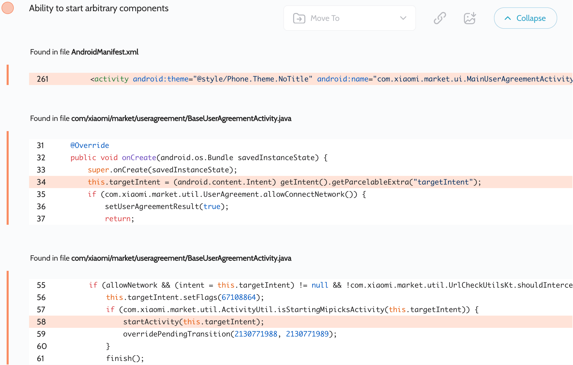Click the 'Ability to start arbitrary components' title
The height and width of the screenshot is (365, 573).
click(99, 8)
